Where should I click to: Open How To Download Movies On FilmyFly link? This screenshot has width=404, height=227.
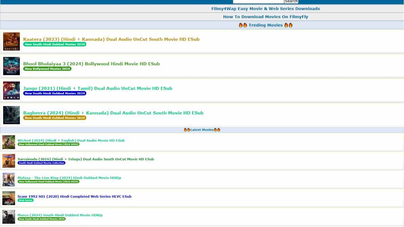tap(266, 17)
